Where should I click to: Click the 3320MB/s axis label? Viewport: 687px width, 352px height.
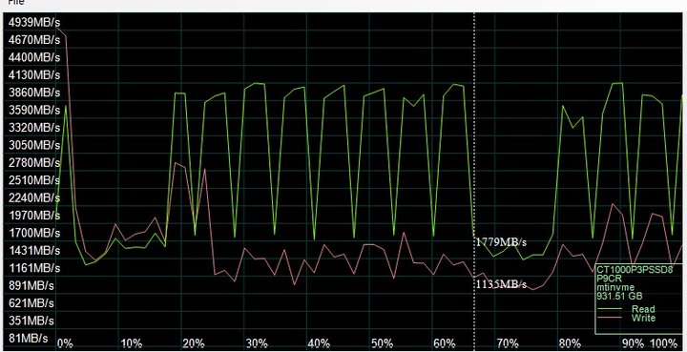33,128
